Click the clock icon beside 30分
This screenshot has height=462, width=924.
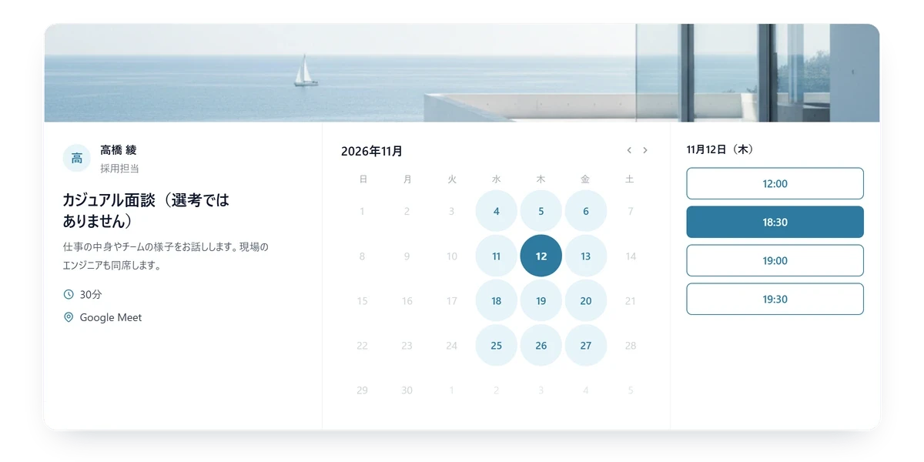(69, 294)
